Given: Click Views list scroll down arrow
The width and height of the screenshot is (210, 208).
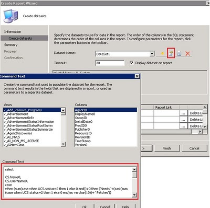Looking at the screenshot, I should point(63,144).
